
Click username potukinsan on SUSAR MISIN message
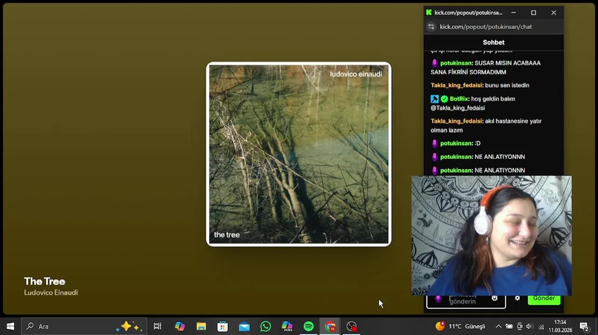pos(456,63)
